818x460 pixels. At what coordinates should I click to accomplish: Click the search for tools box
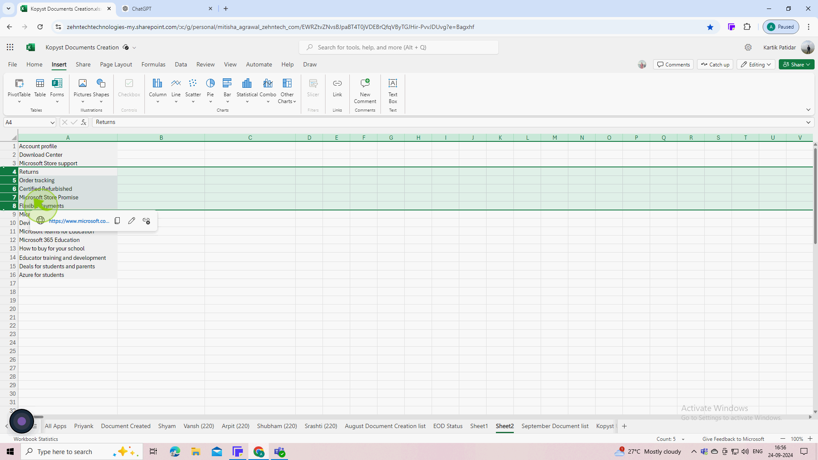(x=399, y=47)
